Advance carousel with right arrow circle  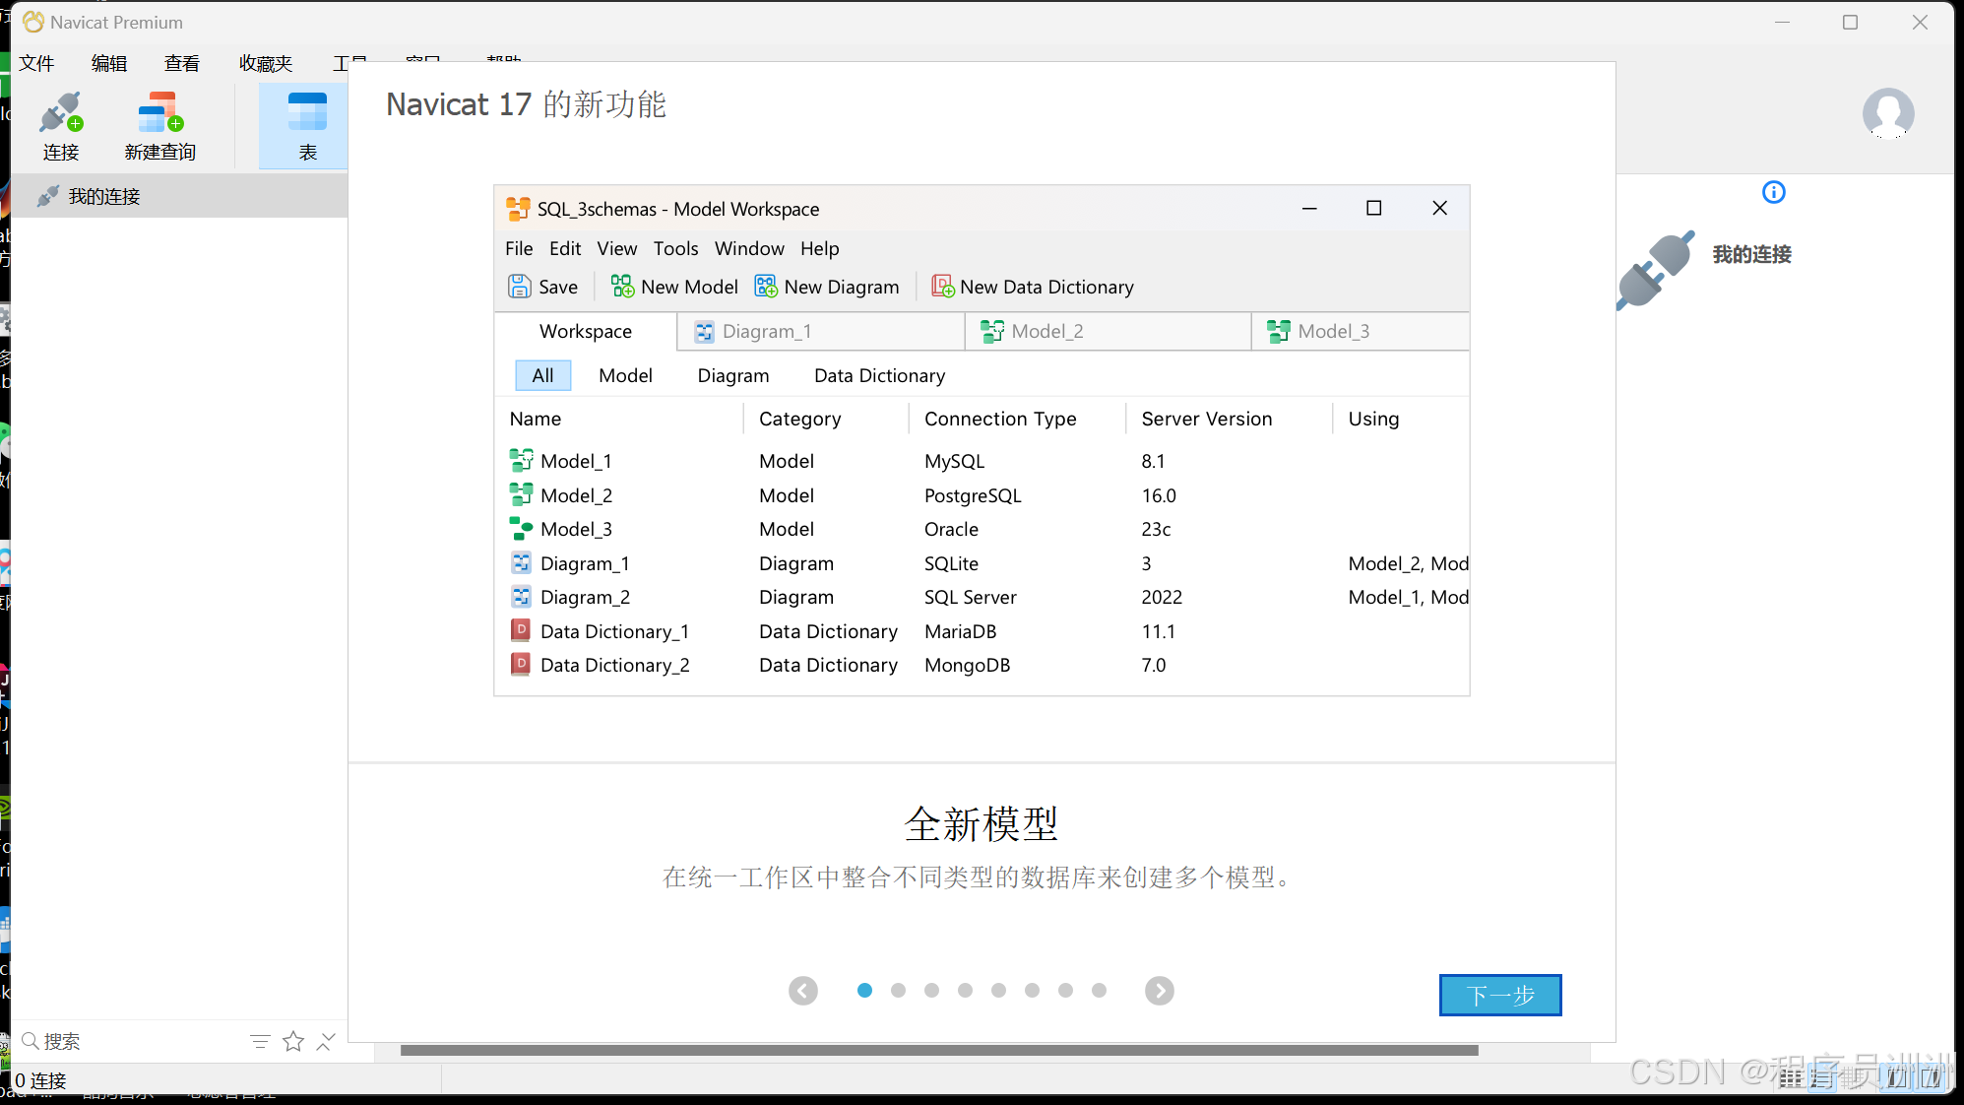pos(1159,991)
